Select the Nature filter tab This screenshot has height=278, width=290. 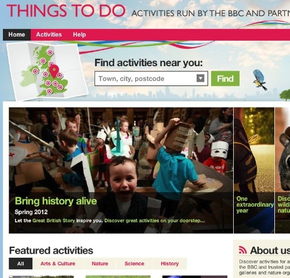coord(100,263)
